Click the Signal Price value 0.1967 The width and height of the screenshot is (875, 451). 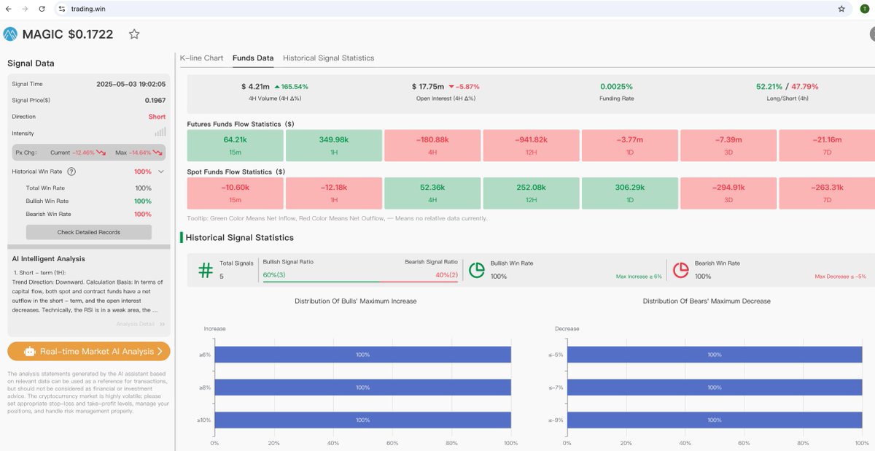(x=155, y=100)
